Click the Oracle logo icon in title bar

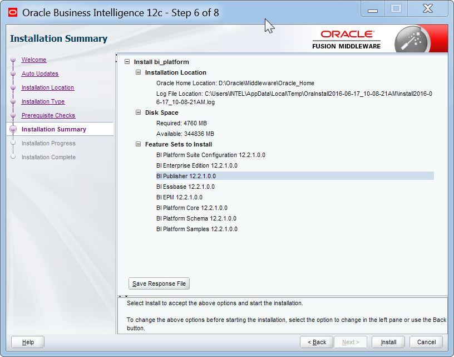point(13,13)
